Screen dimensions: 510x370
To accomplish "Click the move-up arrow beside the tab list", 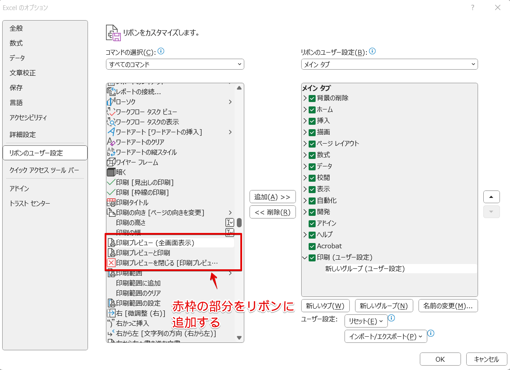I will pyautogui.click(x=491, y=197).
